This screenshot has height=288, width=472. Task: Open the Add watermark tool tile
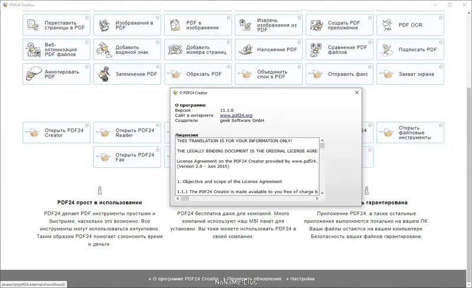click(x=127, y=49)
